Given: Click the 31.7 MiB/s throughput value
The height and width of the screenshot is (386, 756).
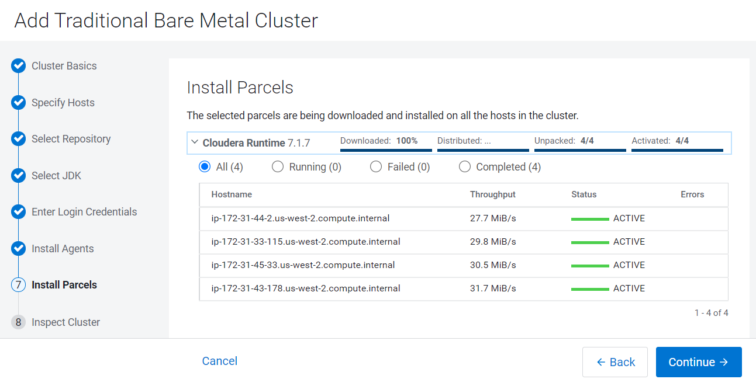Looking at the screenshot, I should 493,288.
